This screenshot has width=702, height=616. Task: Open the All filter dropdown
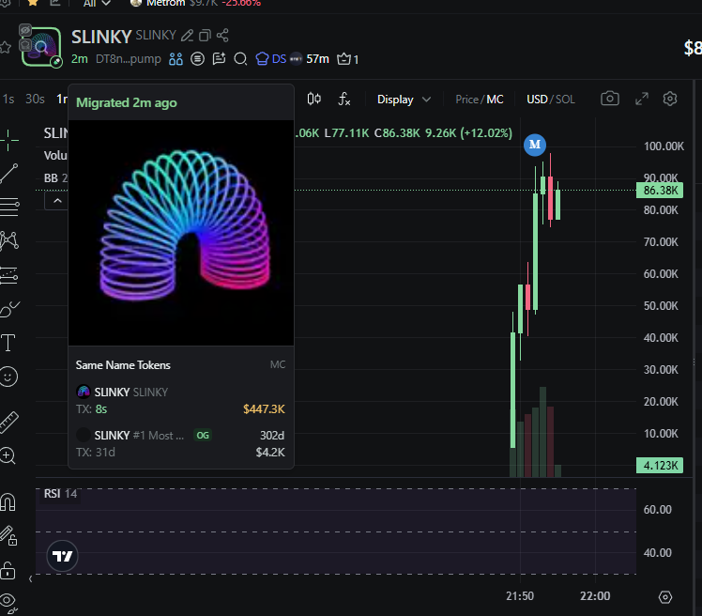(x=99, y=3)
